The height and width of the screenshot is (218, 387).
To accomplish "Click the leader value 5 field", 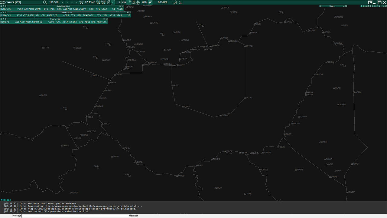I will 119,2.
